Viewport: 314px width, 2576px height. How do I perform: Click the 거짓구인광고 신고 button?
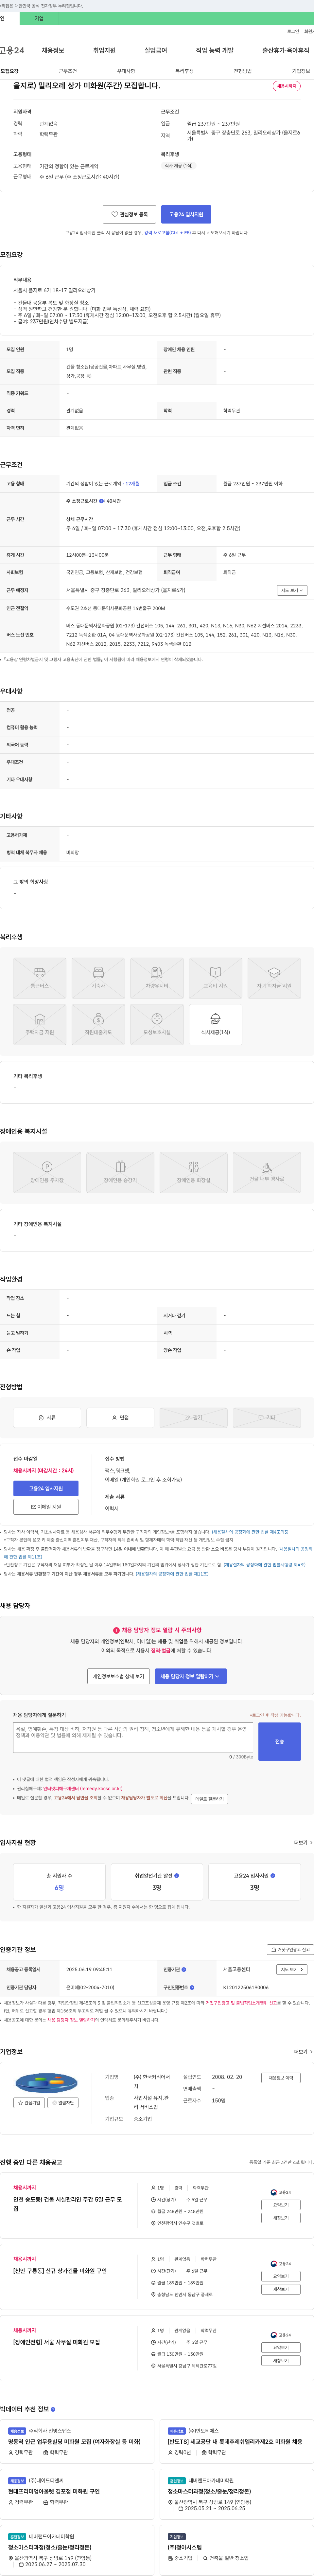tap(290, 1949)
